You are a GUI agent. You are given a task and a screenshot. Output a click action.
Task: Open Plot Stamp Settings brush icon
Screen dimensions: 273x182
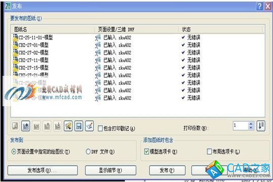90,126
